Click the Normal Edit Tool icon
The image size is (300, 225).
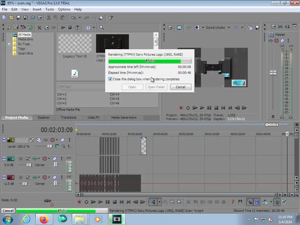(153, 202)
